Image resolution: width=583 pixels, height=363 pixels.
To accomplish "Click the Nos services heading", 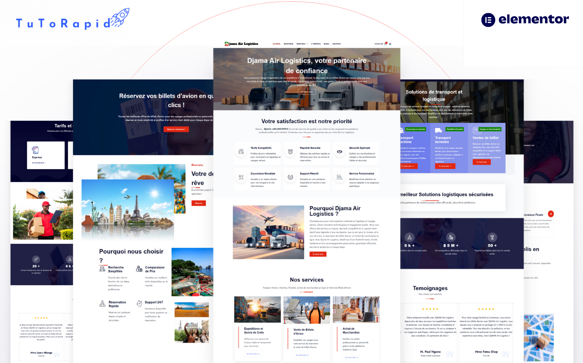I will tap(307, 280).
